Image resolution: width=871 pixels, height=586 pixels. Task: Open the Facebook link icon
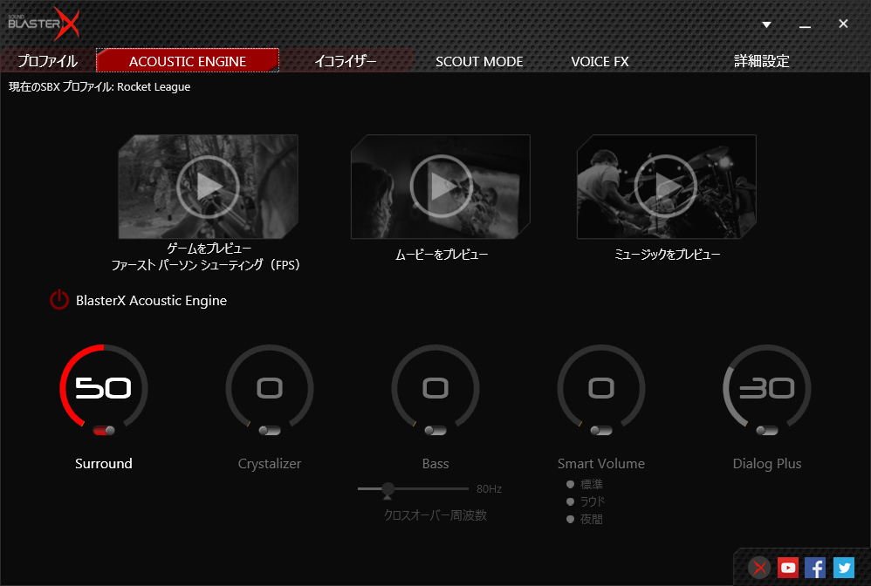pyautogui.click(x=815, y=568)
